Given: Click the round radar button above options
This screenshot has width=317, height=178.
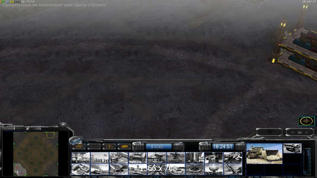Looking at the screenshot, I should 76,140.
